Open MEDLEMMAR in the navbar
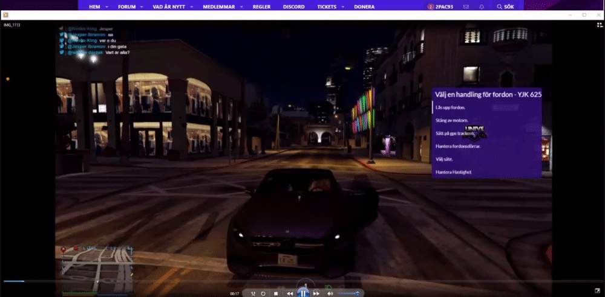The image size is (605, 297). click(x=219, y=7)
